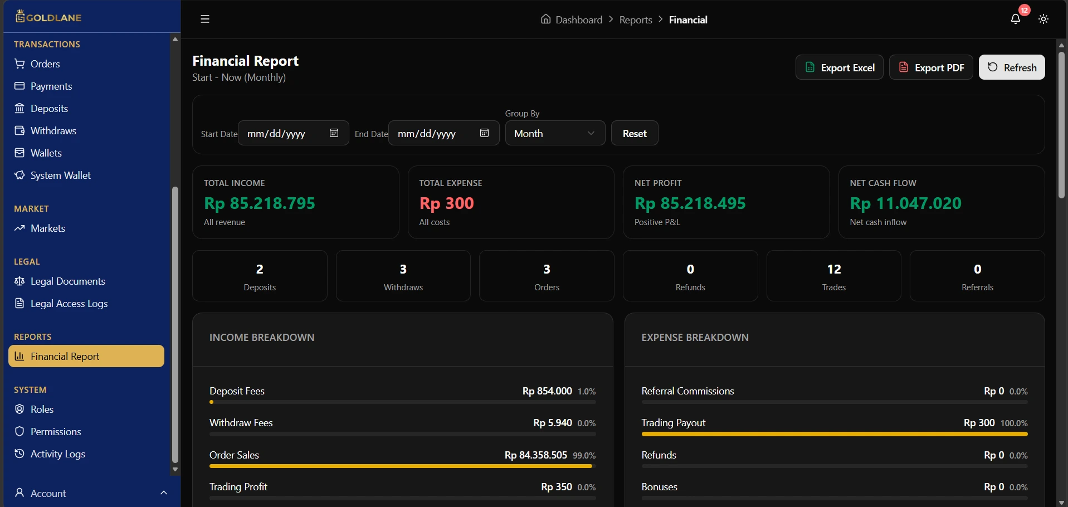The width and height of the screenshot is (1068, 507).
Task: Open the Start Date calendar picker icon
Action: [334, 133]
